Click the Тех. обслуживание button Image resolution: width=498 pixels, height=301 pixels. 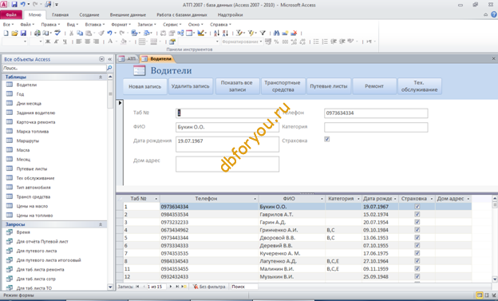point(419,86)
